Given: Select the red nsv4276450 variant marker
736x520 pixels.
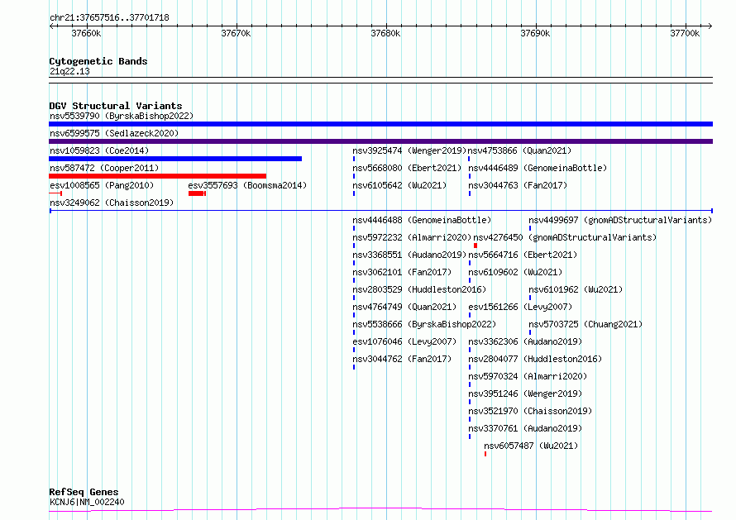Looking at the screenshot, I should click(476, 246).
